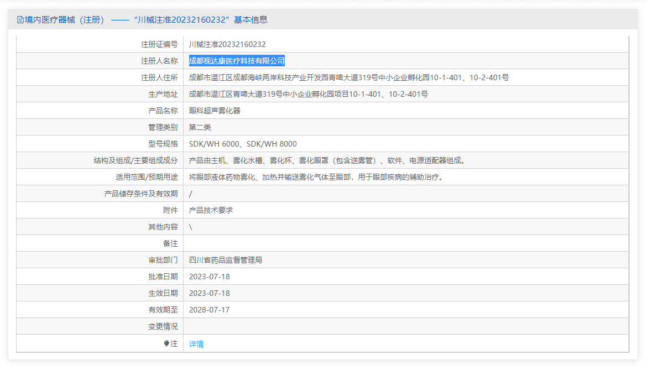Viewport: 647px width, 370px height.
Task: Click the 其他内容 label
Action: pos(163,227)
